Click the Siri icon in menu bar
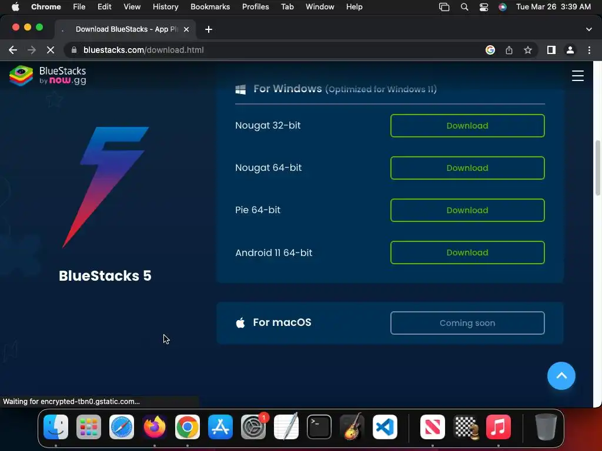 [x=502, y=7]
